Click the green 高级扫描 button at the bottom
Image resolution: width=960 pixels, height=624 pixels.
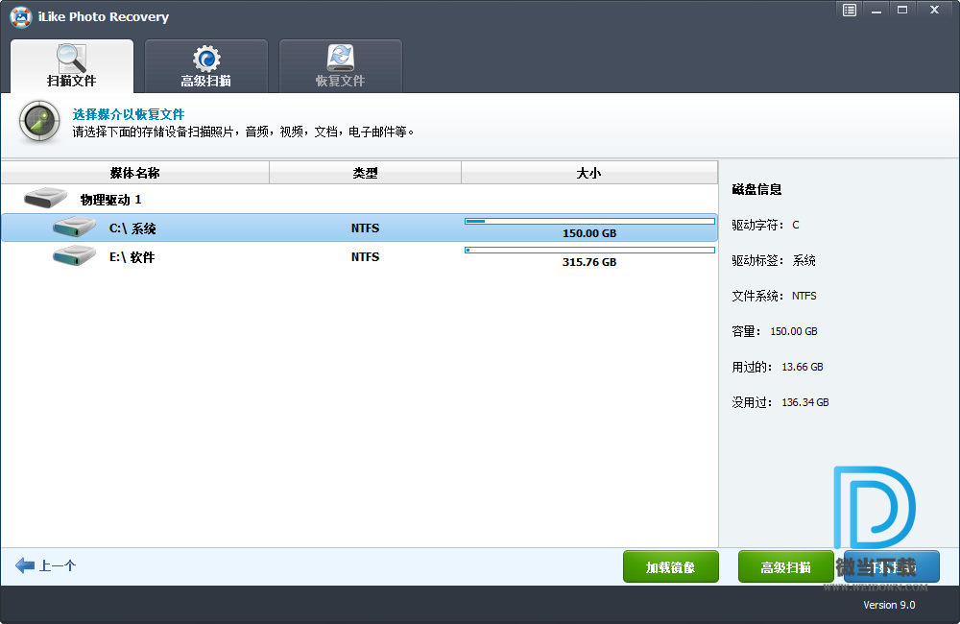tap(786, 567)
